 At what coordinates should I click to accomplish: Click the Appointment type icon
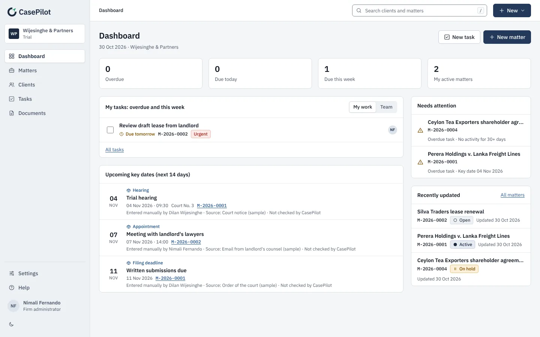coord(129,227)
